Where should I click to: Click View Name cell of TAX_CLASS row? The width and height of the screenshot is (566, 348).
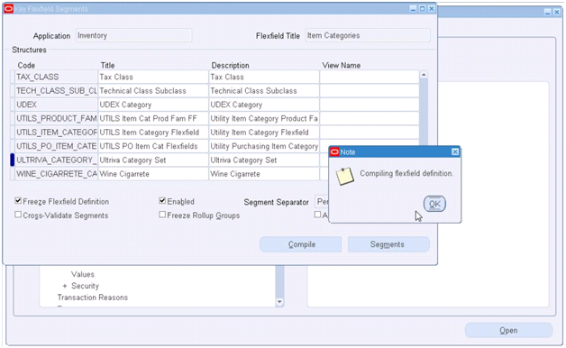(370, 77)
